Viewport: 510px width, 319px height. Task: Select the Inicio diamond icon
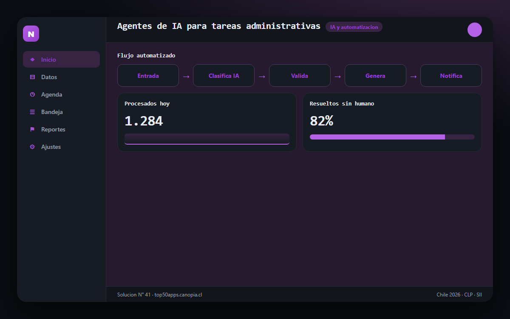point(32,60)
